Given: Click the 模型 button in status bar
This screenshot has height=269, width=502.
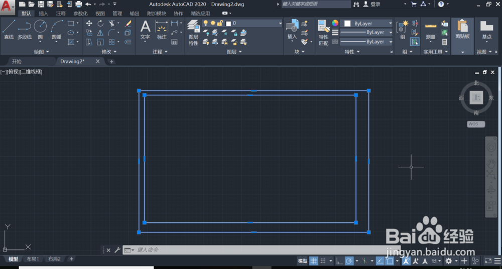Looking at the screenshot, I should 303,261.
